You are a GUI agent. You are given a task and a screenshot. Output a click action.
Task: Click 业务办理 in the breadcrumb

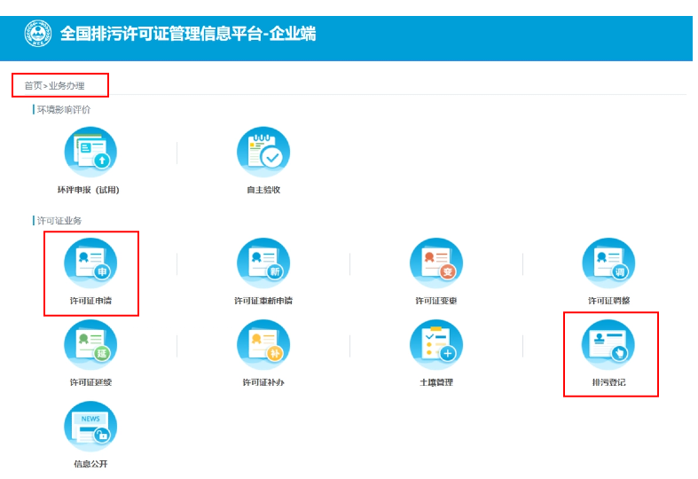(67, 86)
